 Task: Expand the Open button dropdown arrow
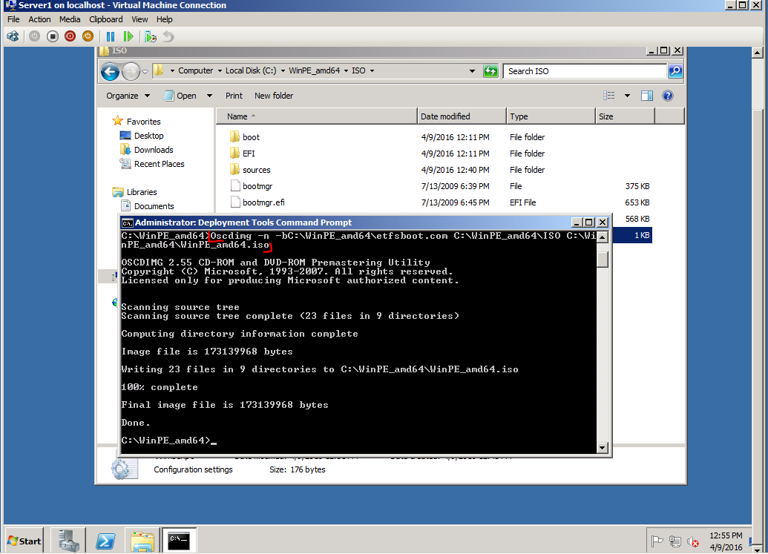tap(210, 96)
